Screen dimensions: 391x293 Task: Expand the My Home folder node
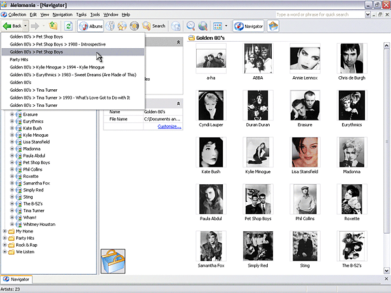(5, 231)
